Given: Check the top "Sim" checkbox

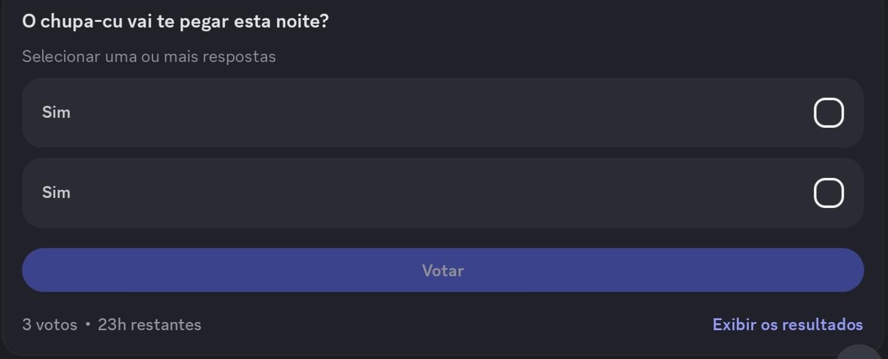Looking at the screenshot, I should pyautogui.click(x=828, y=113).
